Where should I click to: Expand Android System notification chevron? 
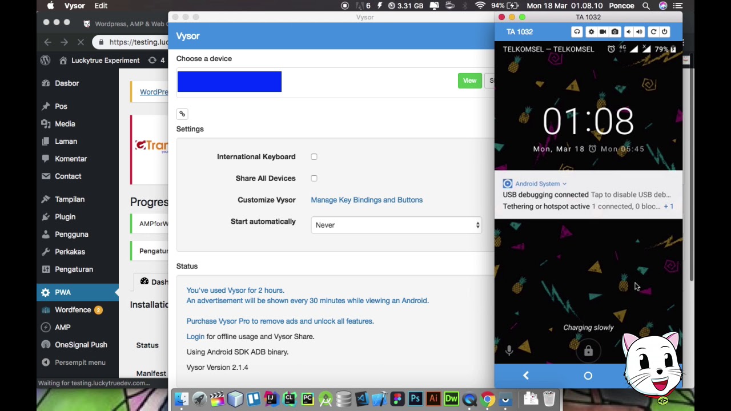pos(564,184)
